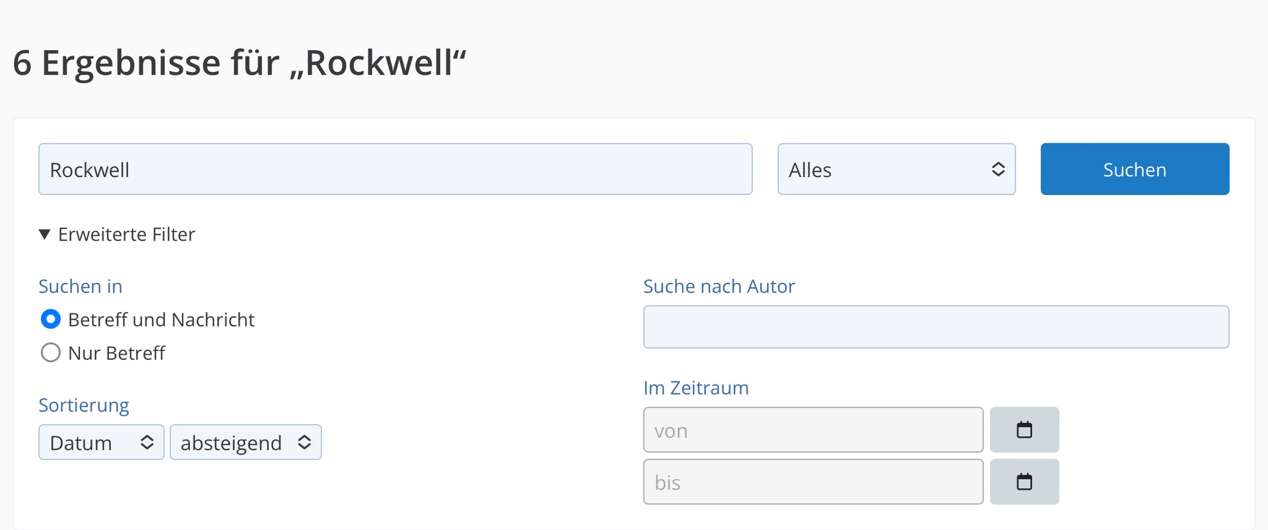
Task: Click the 'Nur Betreff' label text
Action: [x=116, y=353]
